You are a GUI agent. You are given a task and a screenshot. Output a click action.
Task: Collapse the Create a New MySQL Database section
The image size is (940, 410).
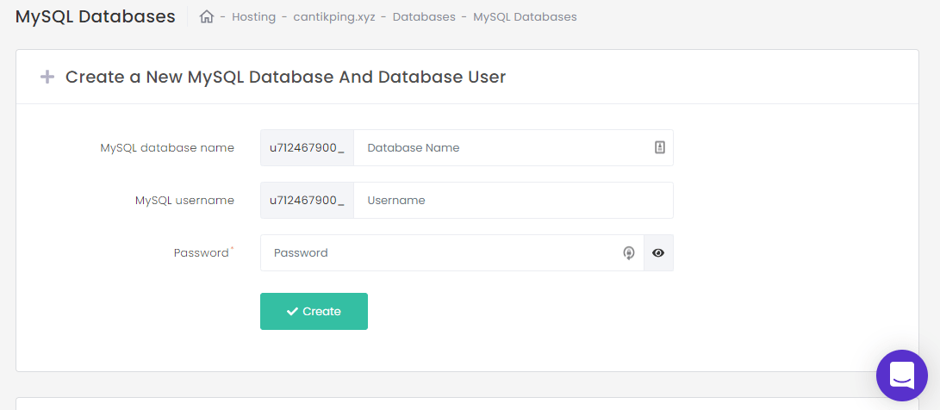[x=284, y=77]
